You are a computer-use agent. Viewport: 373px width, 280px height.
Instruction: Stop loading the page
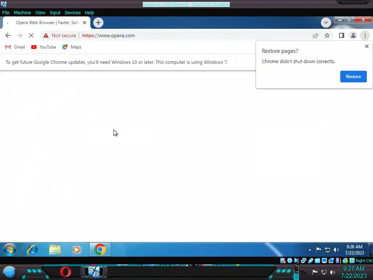31,35
